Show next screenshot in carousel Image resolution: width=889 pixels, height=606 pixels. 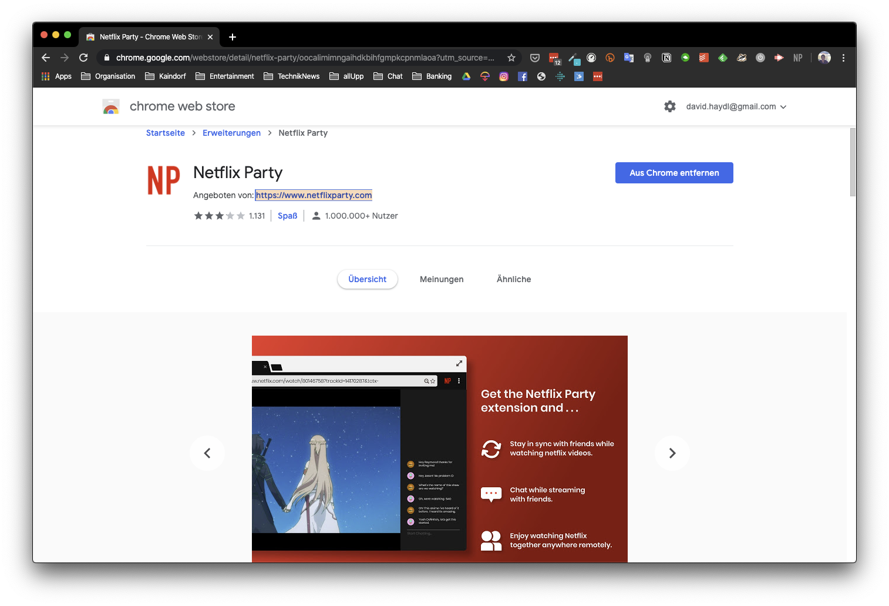click(x=672, y=453)
